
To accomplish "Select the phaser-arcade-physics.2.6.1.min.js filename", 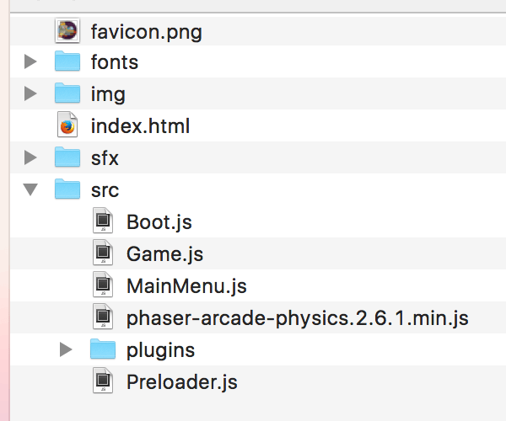I will [297, 318].
